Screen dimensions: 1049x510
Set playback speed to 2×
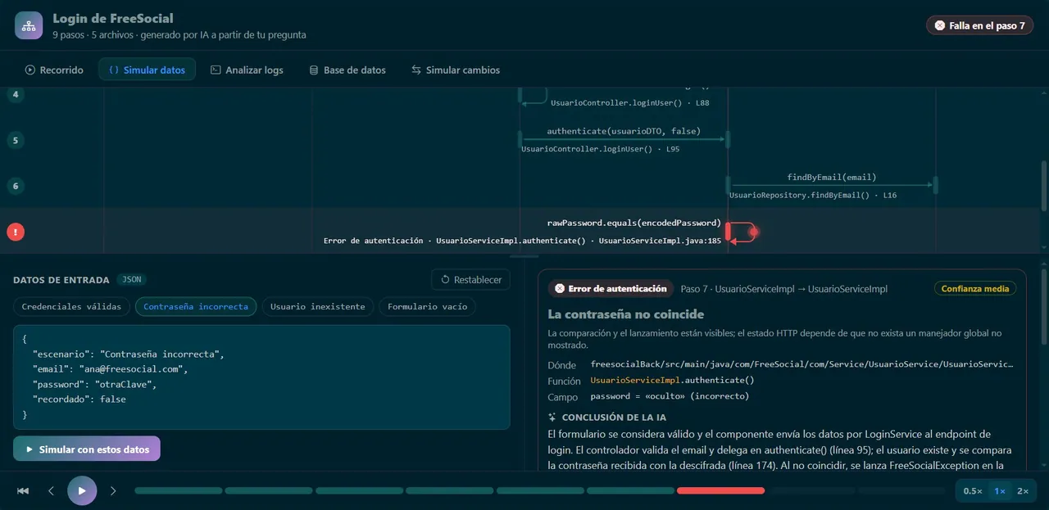tap(1023, 490)
